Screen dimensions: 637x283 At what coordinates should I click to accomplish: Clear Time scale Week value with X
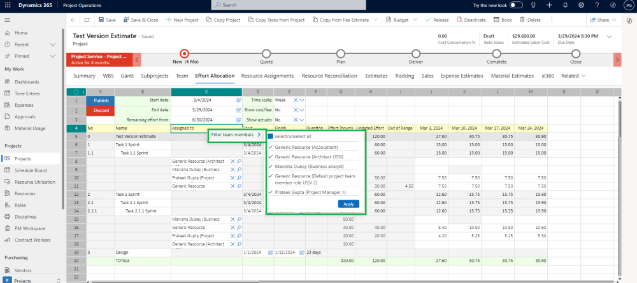tap(296, 100)
